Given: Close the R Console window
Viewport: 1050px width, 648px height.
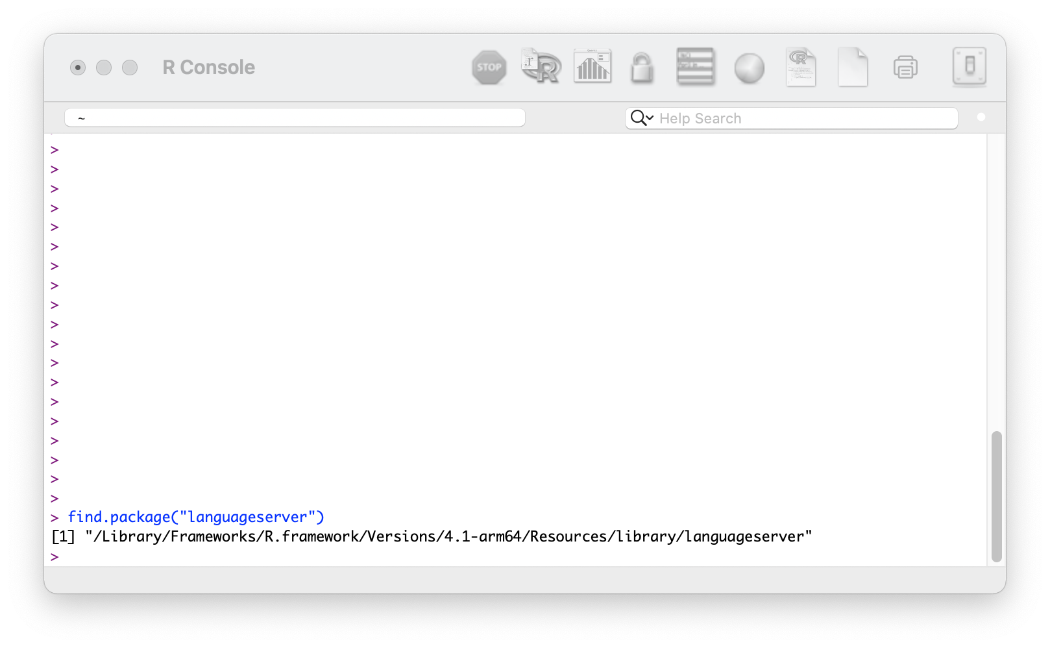Looking at the screenshot, I should 78,68.
